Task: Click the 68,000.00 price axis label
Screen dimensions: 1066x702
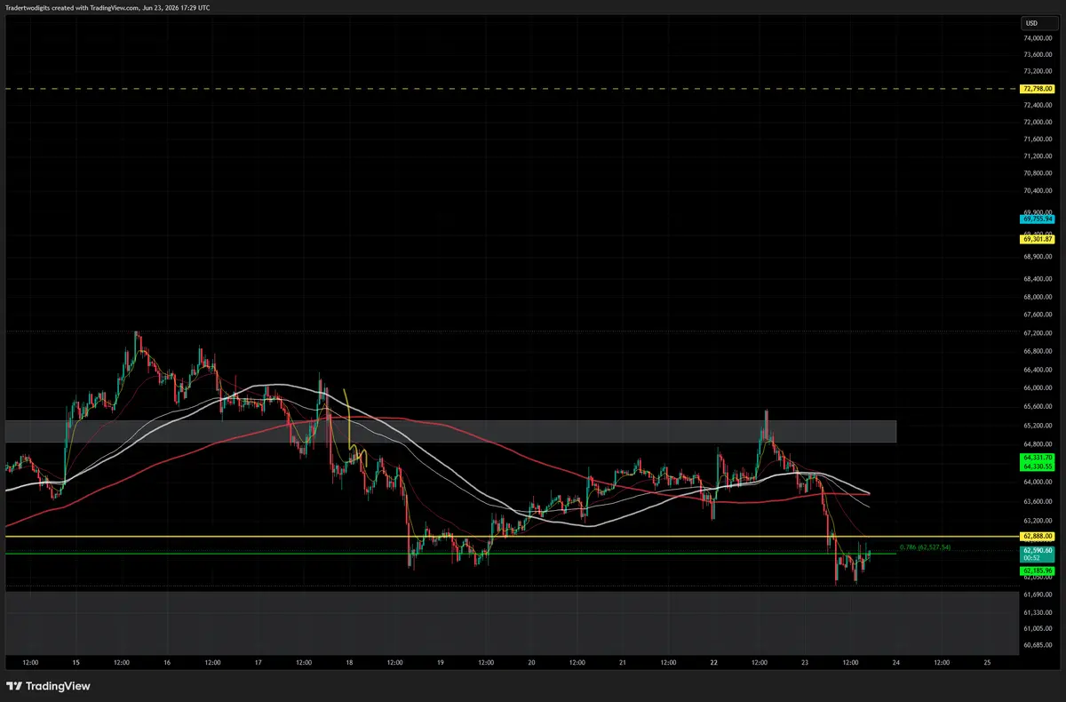Action: click(x=1038, y=297)
